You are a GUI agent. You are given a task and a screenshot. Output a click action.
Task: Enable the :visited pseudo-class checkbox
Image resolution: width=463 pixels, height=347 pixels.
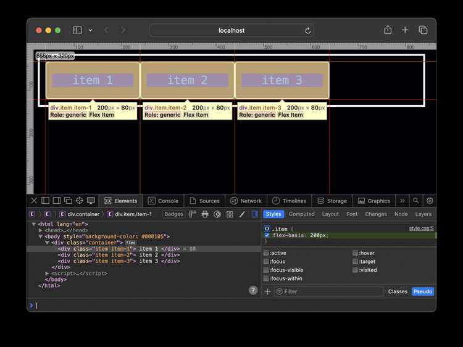[355, 270]
